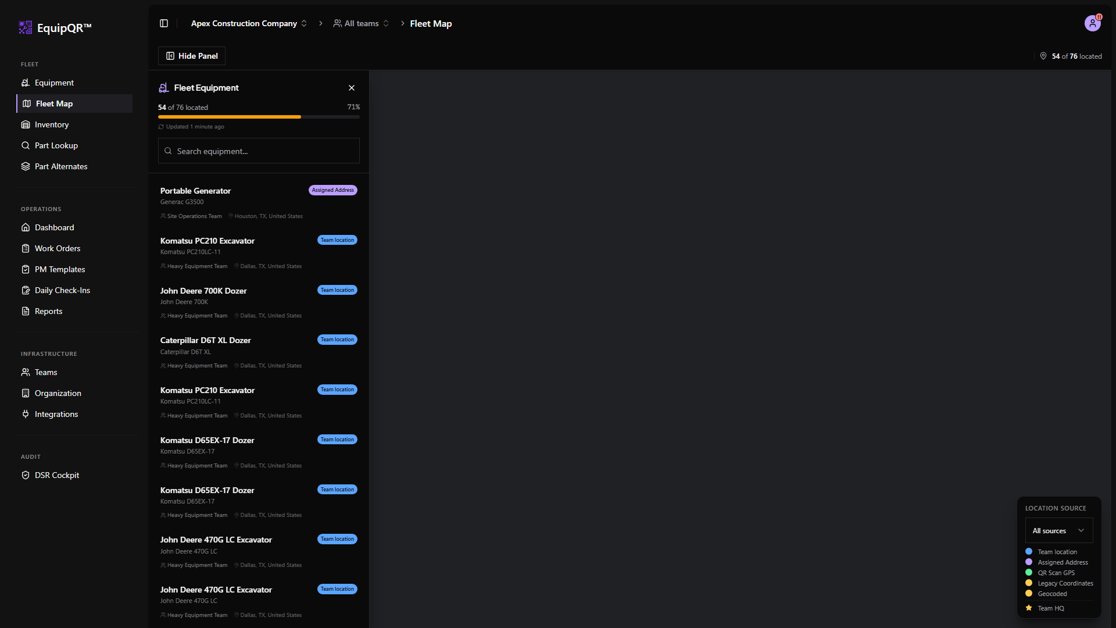Click the Equipment sidebar icon
The height and width of the screenshot is (628, 1116).
[26, 83]
